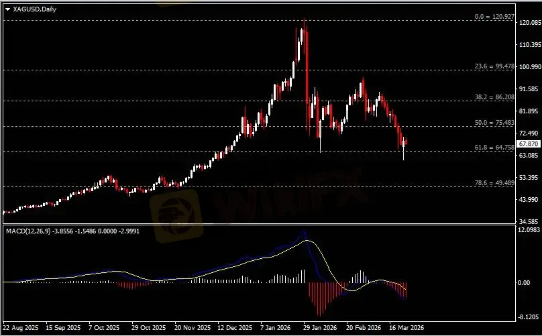Click the 29 Oct 2025 date label
This screenshot has width=542, height=336.
(x=149, y=327)
